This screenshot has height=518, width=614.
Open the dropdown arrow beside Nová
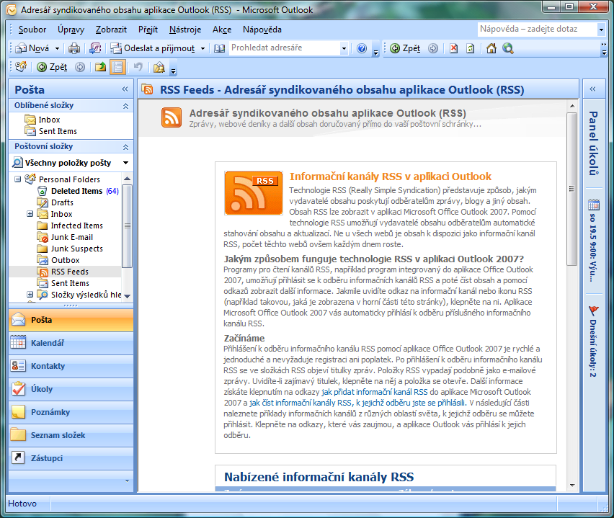click(57, 48)
